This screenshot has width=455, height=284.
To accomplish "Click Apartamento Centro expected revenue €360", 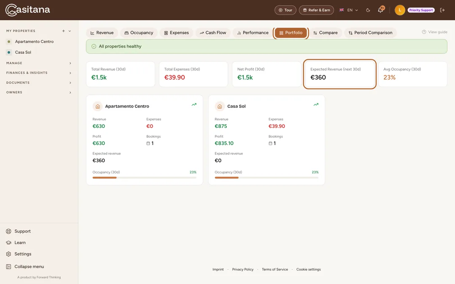I will coord(99,161).
